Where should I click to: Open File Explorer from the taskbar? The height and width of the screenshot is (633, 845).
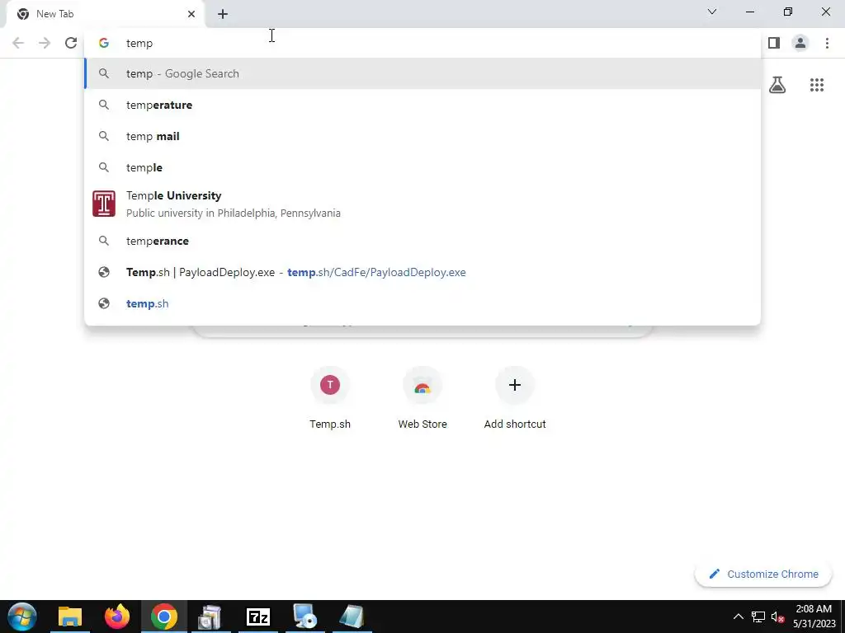[70, 617]
